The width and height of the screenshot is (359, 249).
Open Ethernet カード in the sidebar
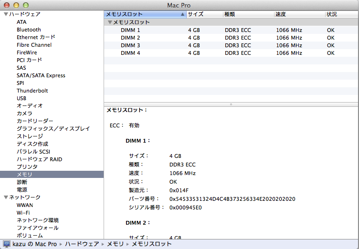[36, 37]
